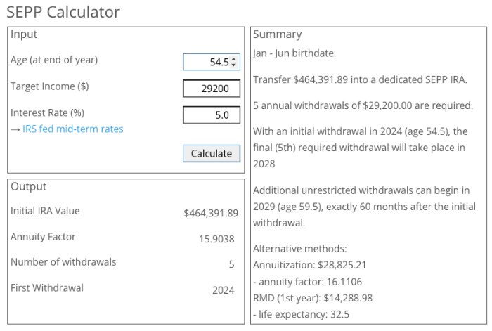The image size is (492, 331).
Task: Click the Jan - Jun birthdate text
Action: 295,54
